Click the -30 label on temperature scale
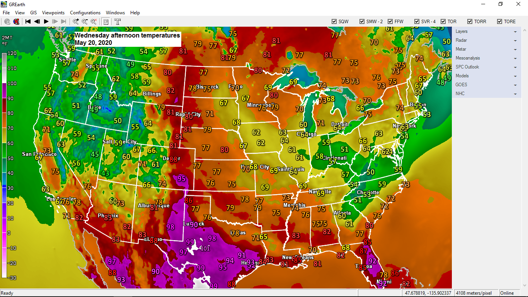Viewport: 528px width, 297px height. [12, 278]
